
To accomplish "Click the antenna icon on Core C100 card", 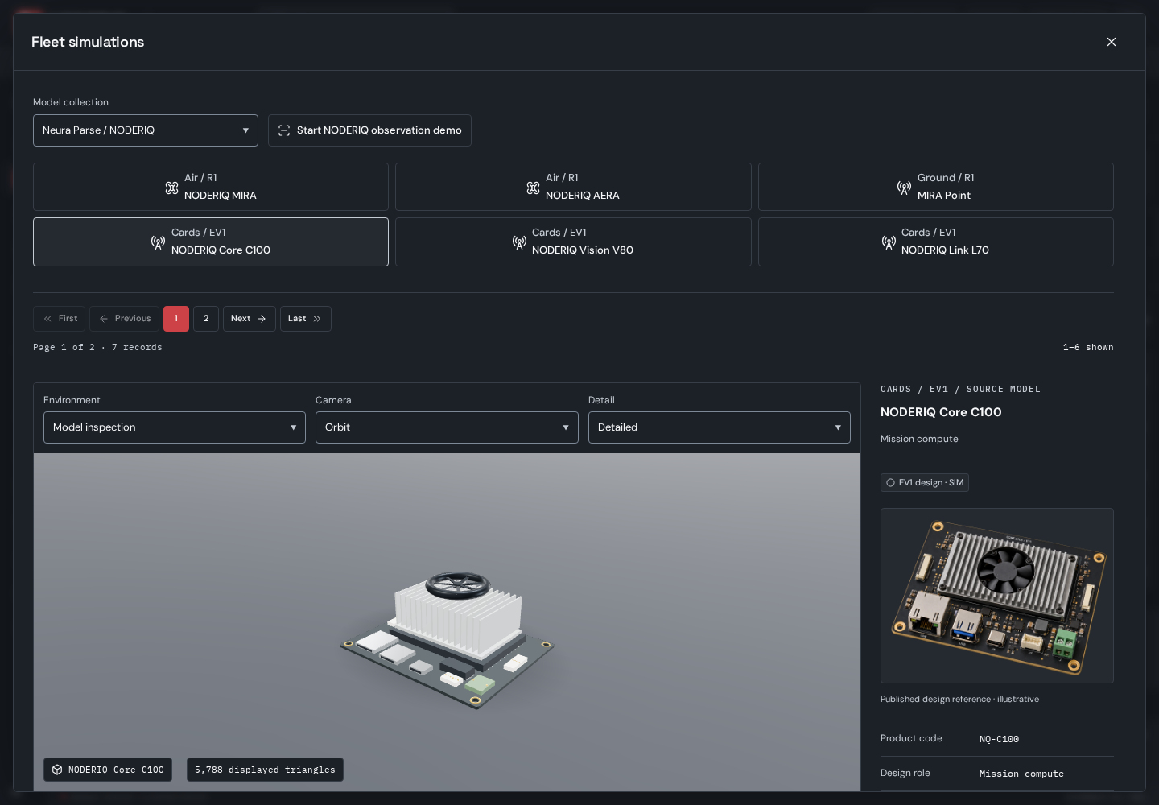I will pos(159,242).
